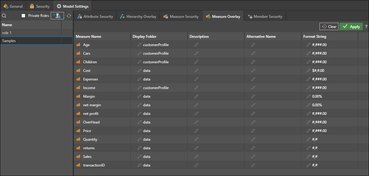369x176 pixels.
Task: Click the search magnifier icon in roles panel
Action: 4,16
